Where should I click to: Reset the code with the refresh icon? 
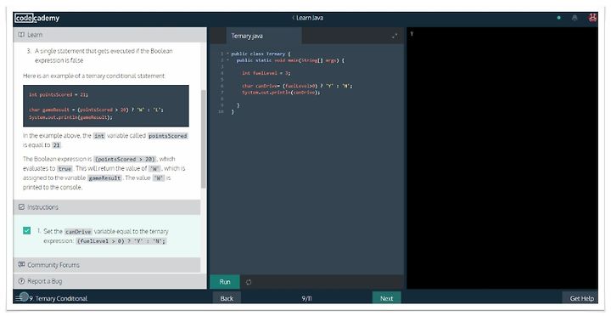pos(249,282)
